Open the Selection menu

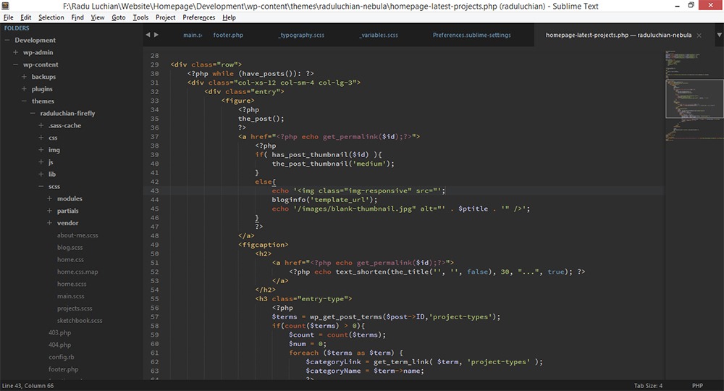click(x=51, y=17)
